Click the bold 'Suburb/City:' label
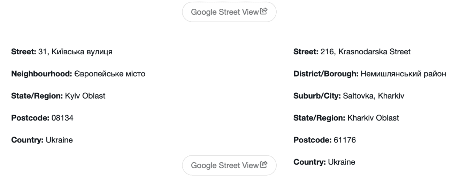 [312, 96]
